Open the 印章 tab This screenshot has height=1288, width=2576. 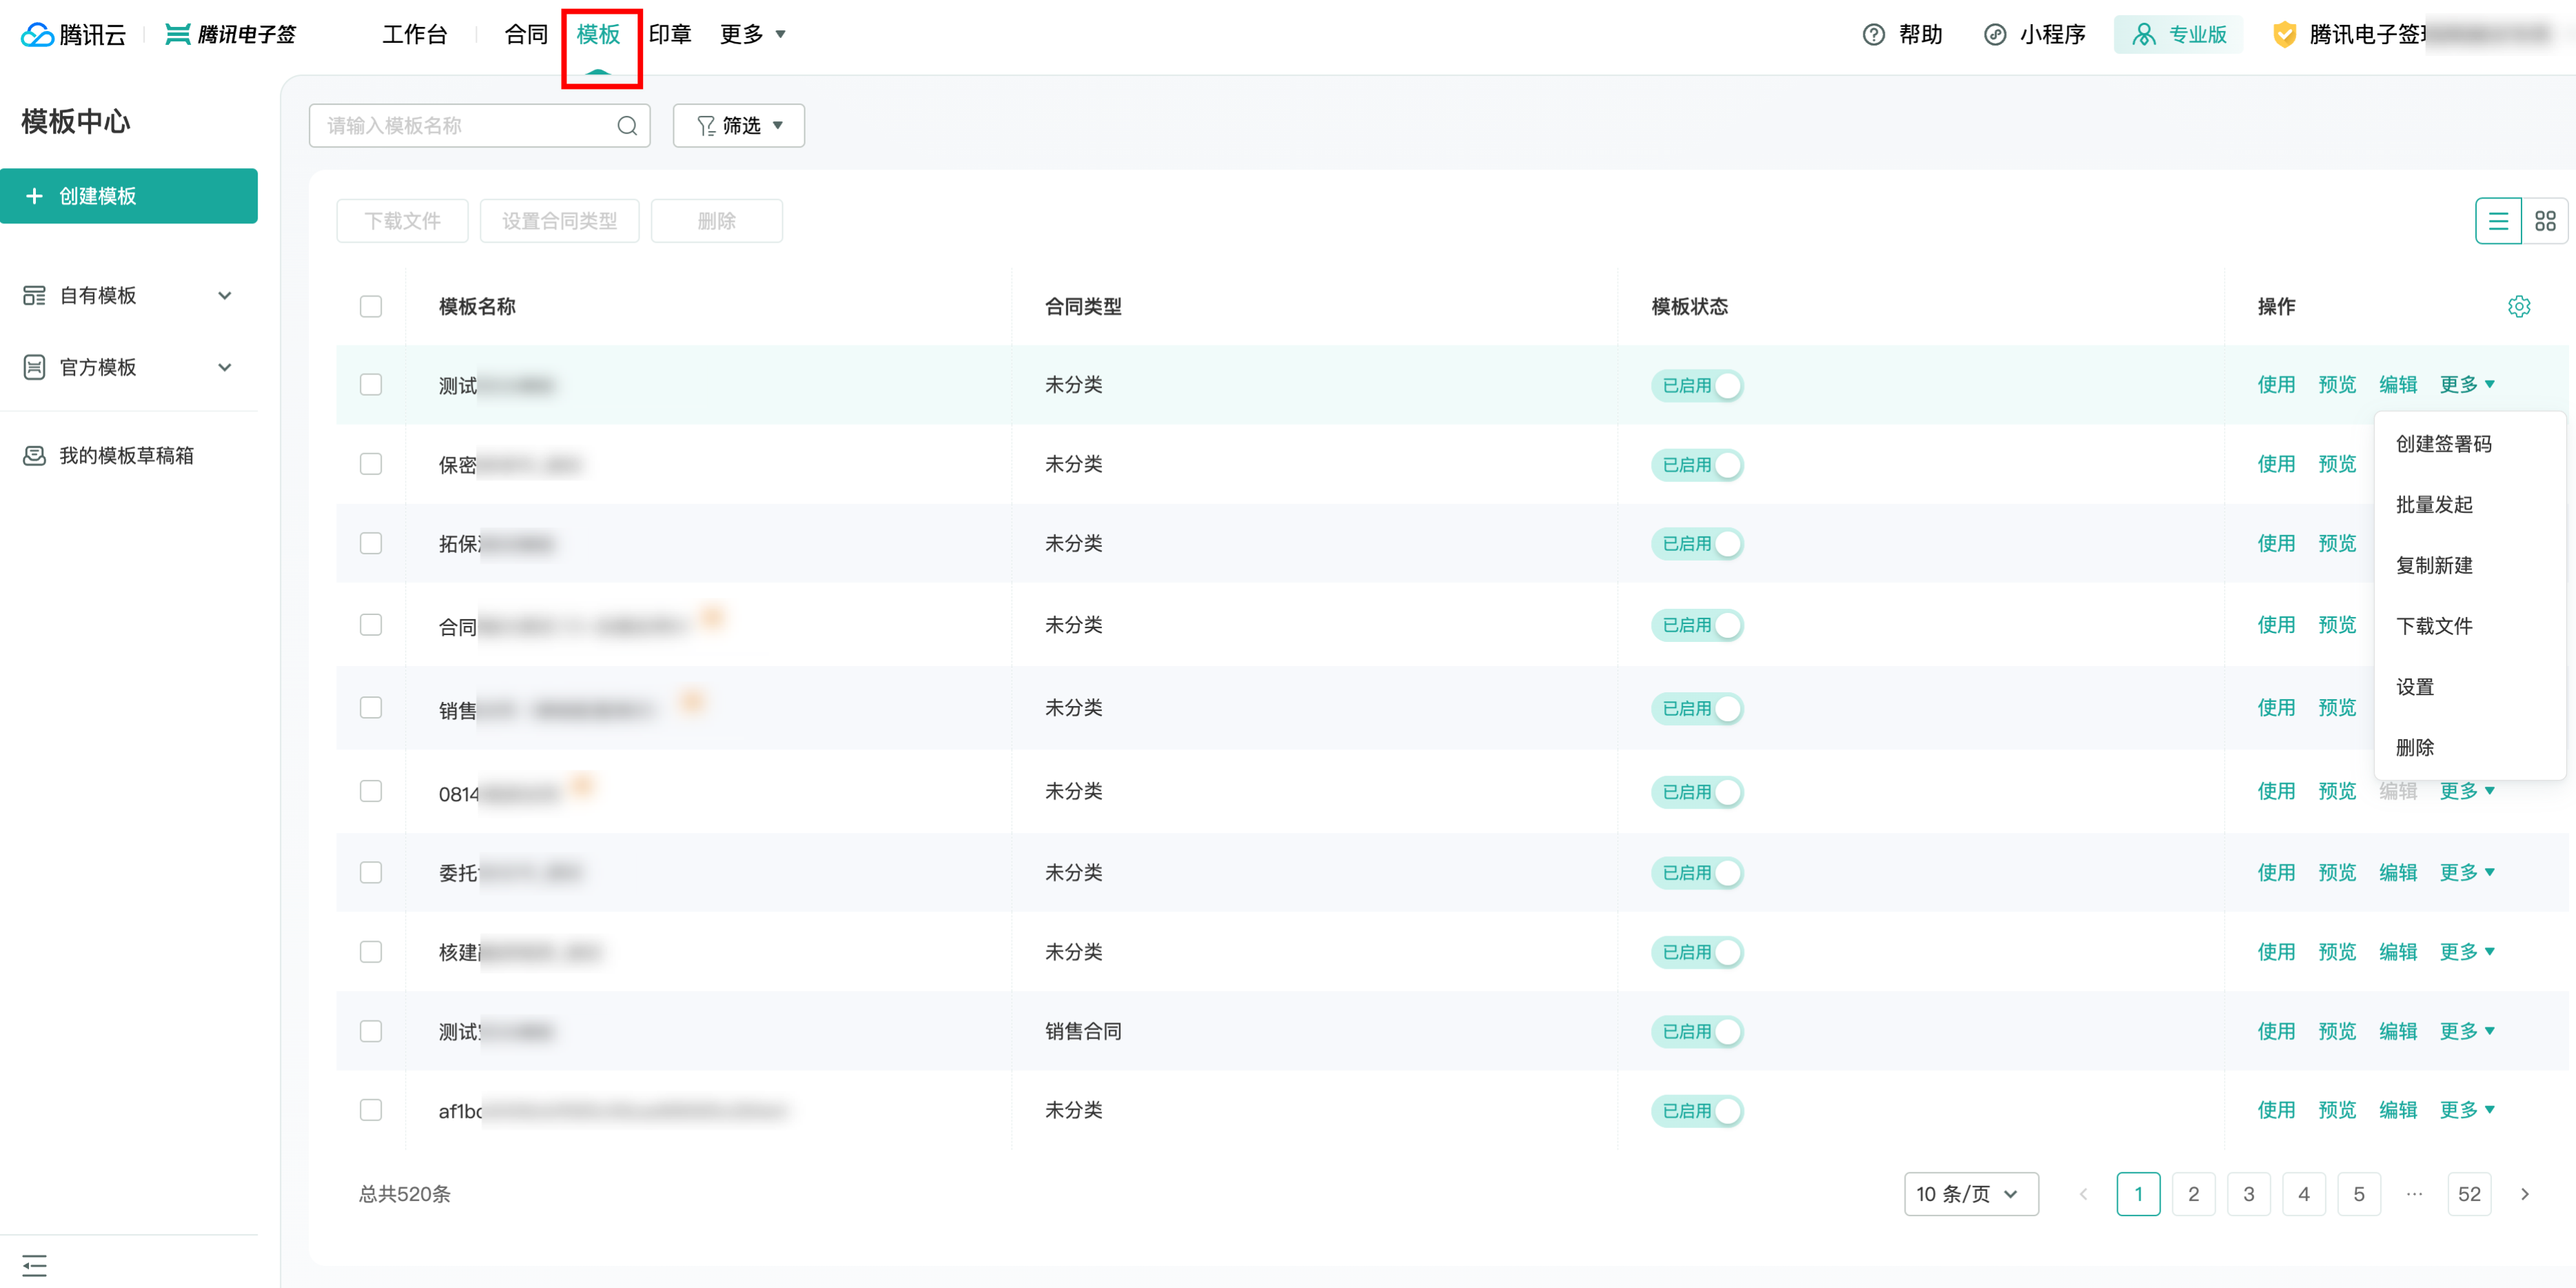click(x=670, y=35)
